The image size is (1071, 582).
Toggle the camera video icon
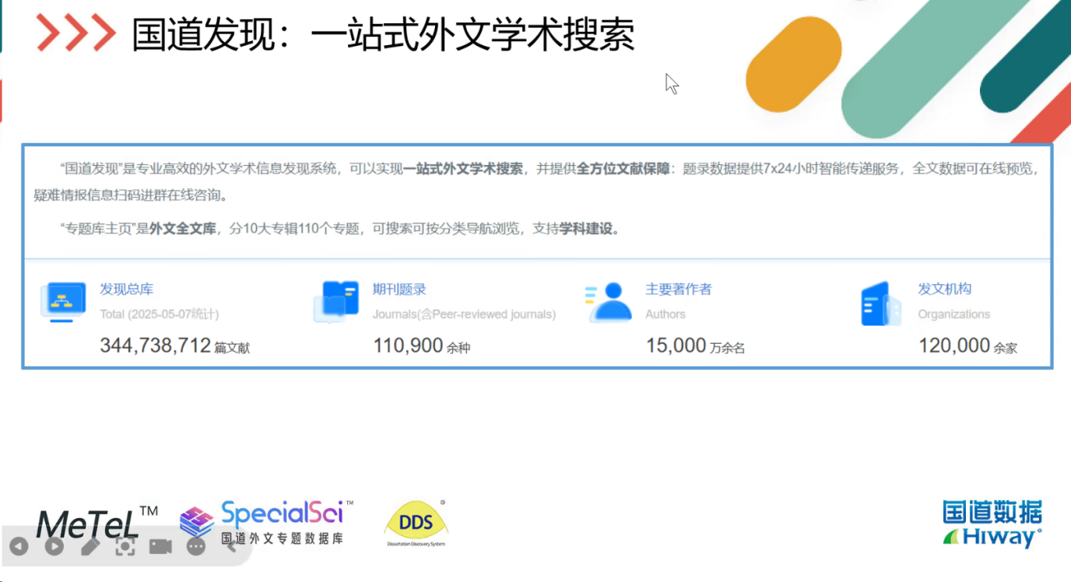tap(160, 546)
